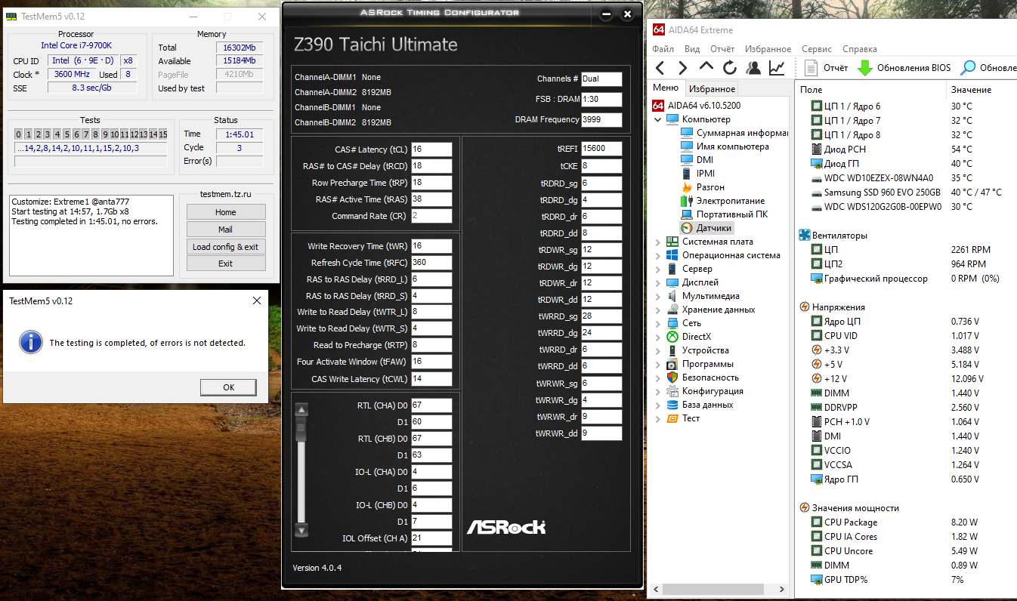Open the Сервис menu in AIDA64
This screenshot has width=1017, height=601.
[817, 49]
